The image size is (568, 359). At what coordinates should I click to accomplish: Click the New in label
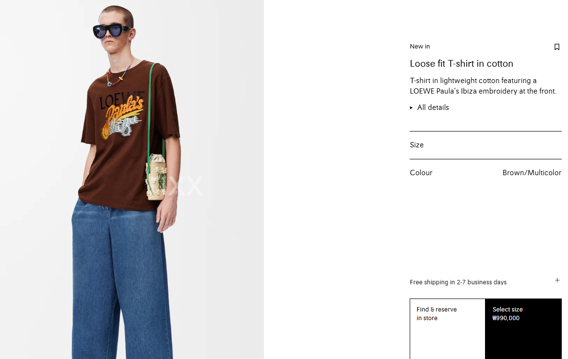pos(419,47)
